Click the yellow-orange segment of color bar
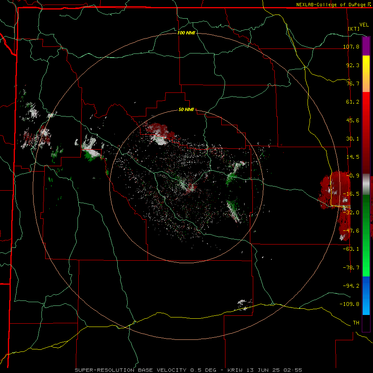The height and width of the screenshot is (373, 373). pos(366,74)
